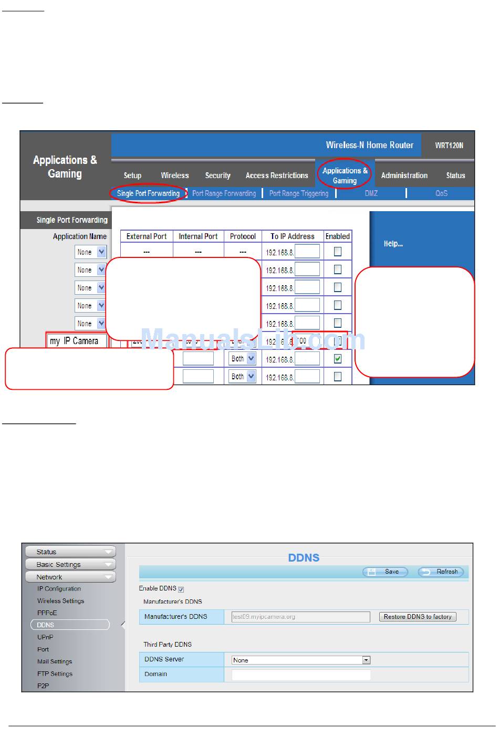Open Wireless Settings in sidebar
The height and width of the screenshot is (736, 499).
[60, 601]
